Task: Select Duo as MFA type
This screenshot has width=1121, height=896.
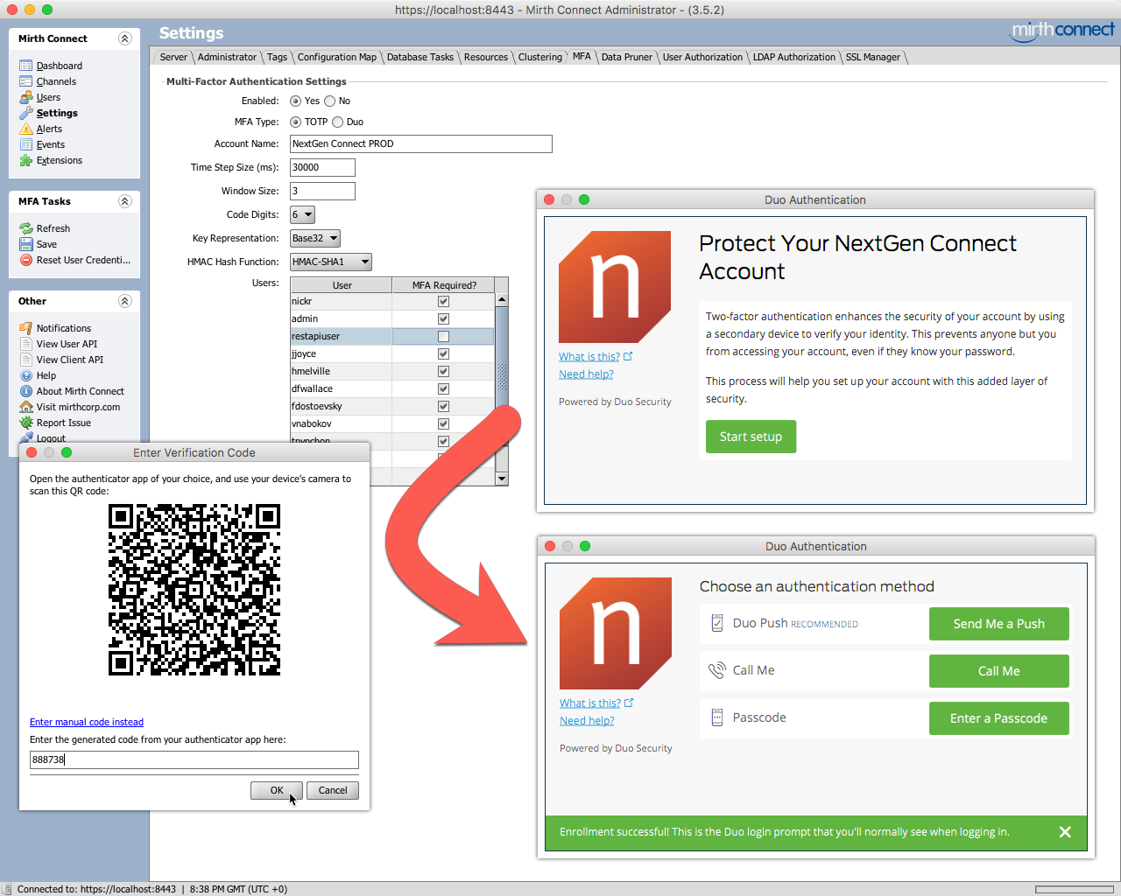Action: point(337,122)
